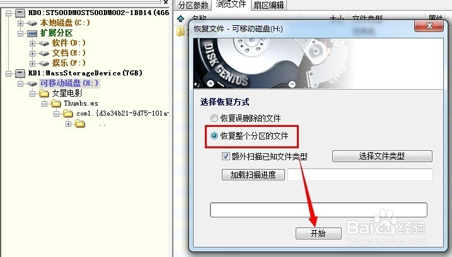The height and width of the screenshot is (257, 452).
Task: Click the empty recovery progress bar
Action: click(x=318, y=210)
